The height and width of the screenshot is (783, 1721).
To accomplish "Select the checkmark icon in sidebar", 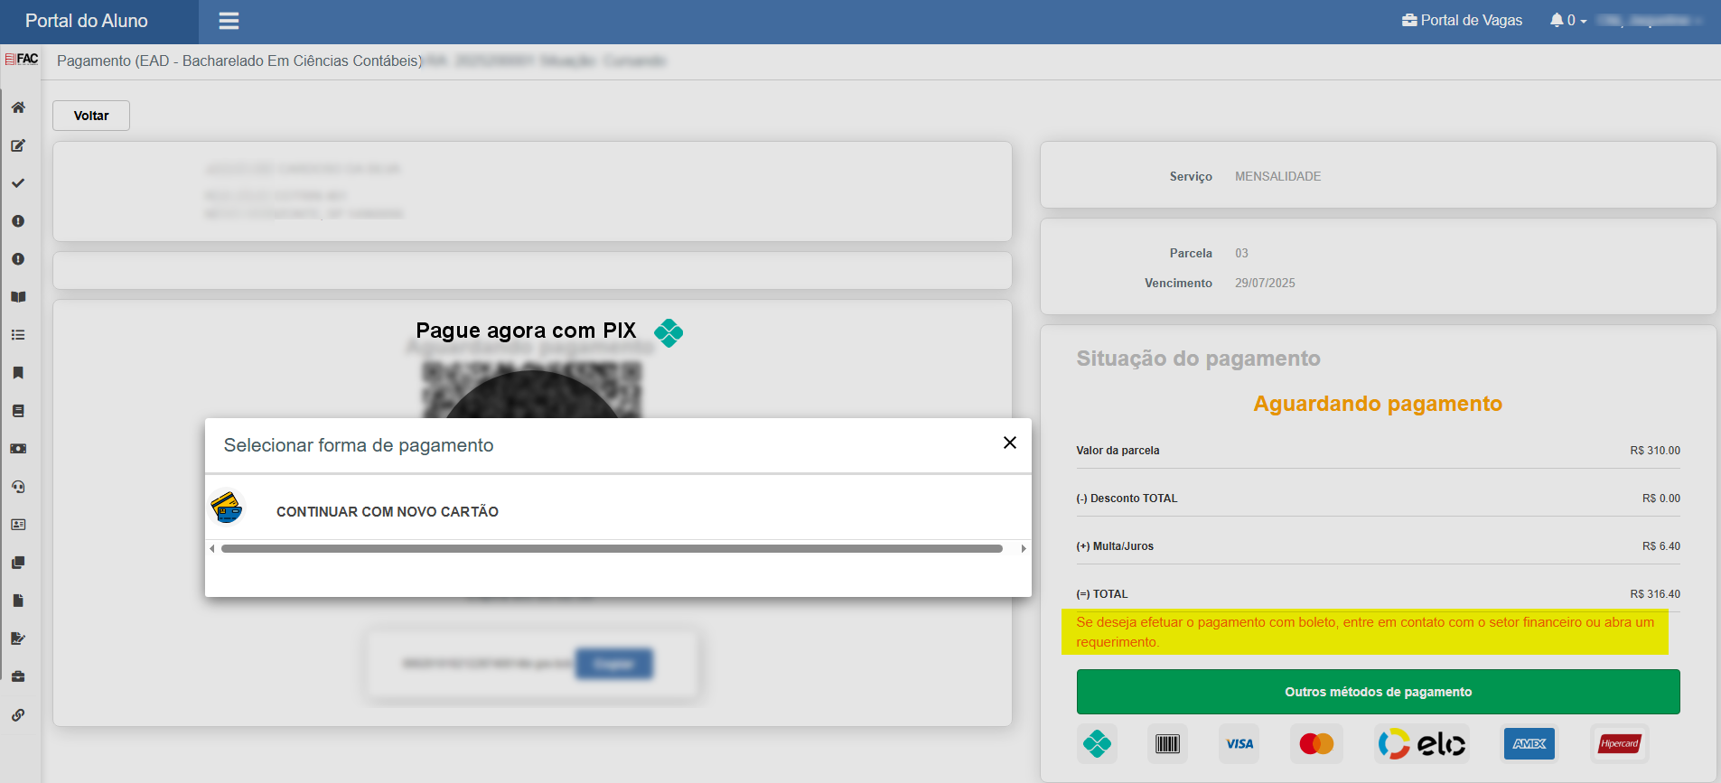I will (18, 183).
